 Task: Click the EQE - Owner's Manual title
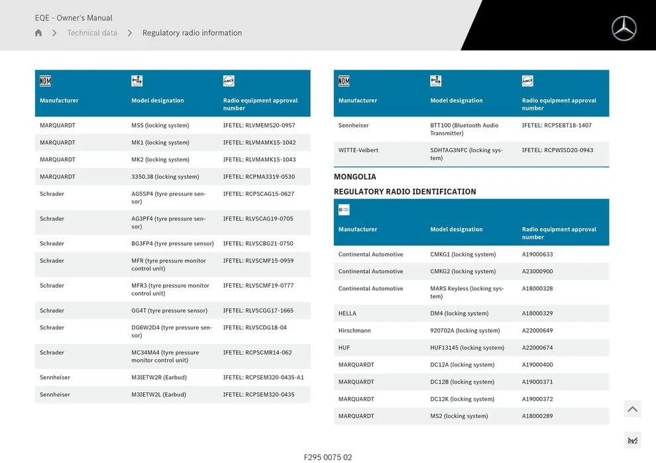coord(74,18)
